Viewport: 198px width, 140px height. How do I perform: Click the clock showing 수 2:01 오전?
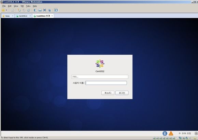185,133
